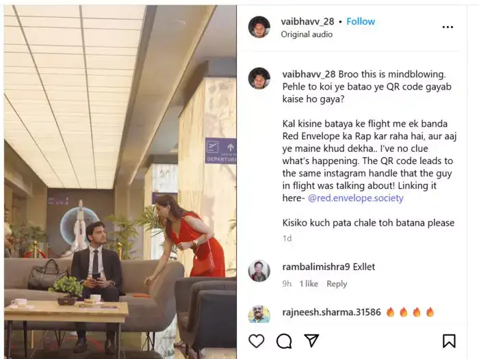Save the post with the bookmark icon

[449, 341]
